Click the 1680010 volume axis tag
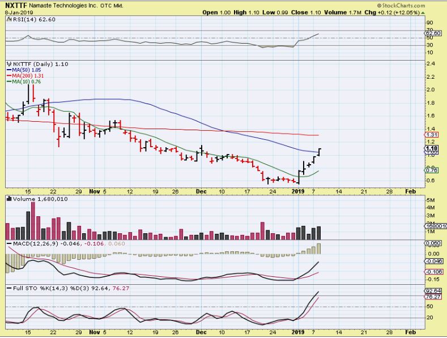The image size is (447, 338). (x=436, y=226)
